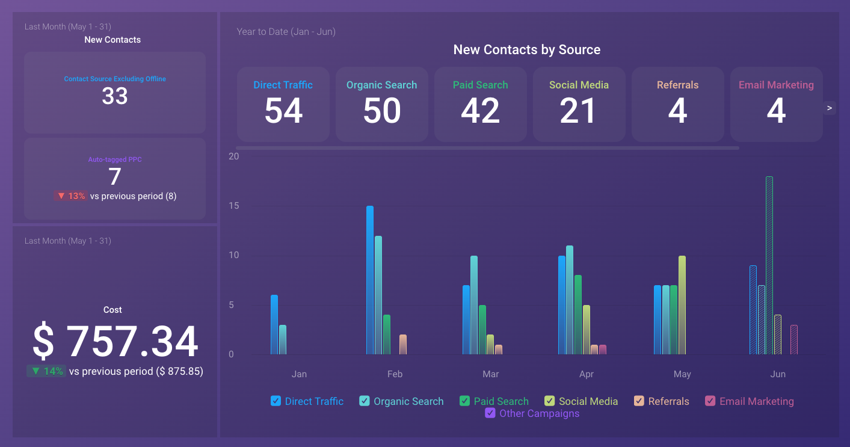Choose the Referrals 4 card
Screen dimensions: 850x447
(678, 104)
